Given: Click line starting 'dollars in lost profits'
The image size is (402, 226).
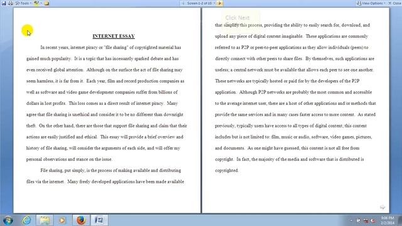Looking at the screenshot, I should [102, 103].
